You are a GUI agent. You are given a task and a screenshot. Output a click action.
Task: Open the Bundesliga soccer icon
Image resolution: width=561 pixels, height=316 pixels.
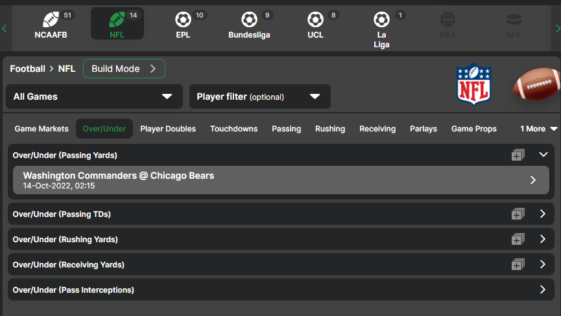click(250, 19)
